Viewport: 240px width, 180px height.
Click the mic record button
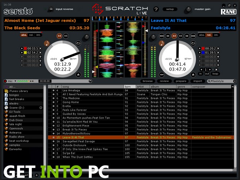click(x=5, y=81)
